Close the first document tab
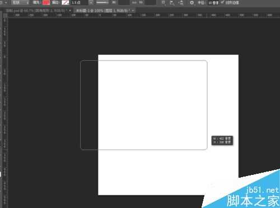 click(70, 11)
